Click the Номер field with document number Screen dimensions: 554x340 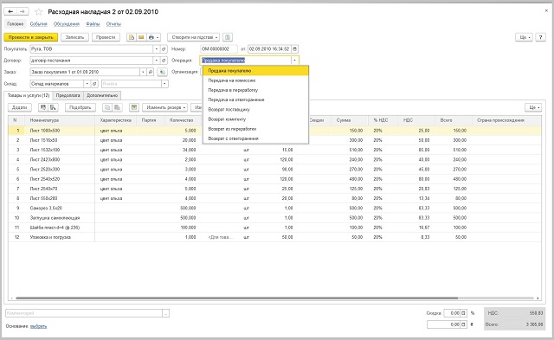(219, 49)
